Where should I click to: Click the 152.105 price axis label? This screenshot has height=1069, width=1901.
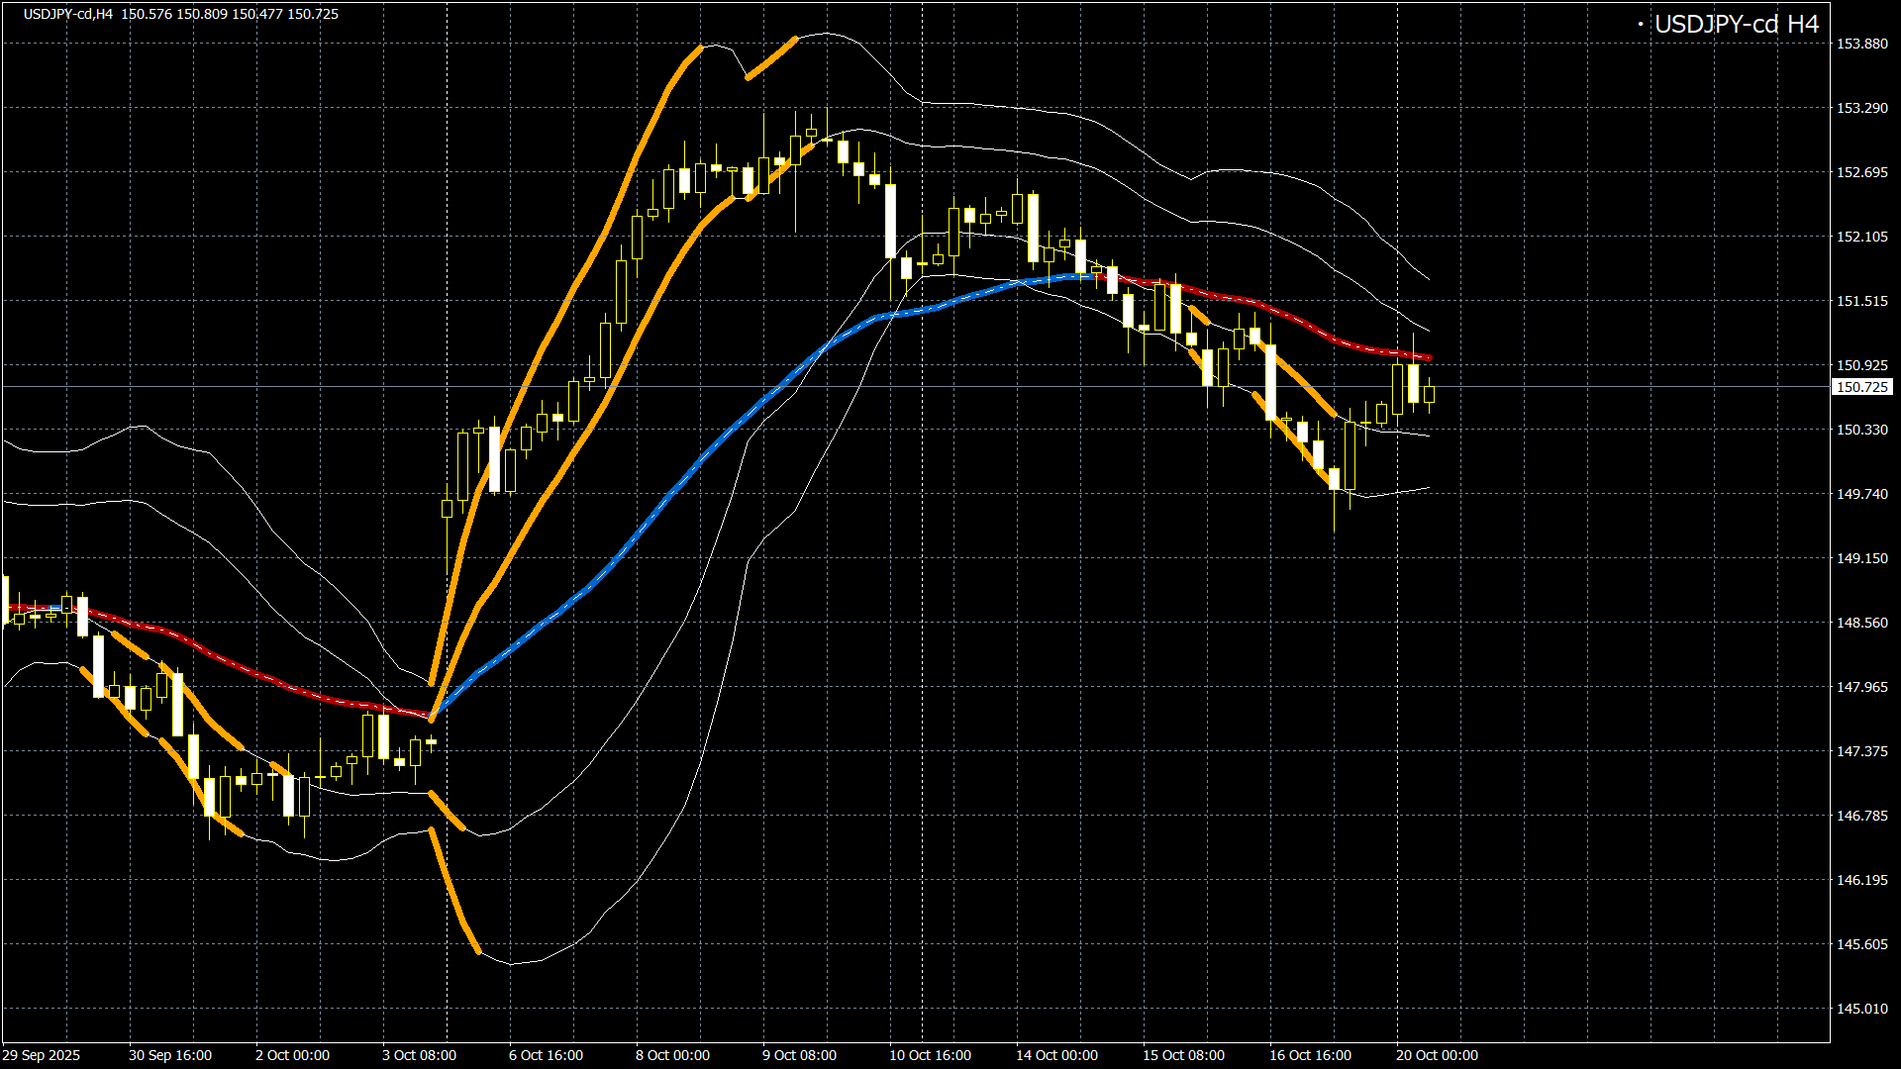tap(1861, 237)
